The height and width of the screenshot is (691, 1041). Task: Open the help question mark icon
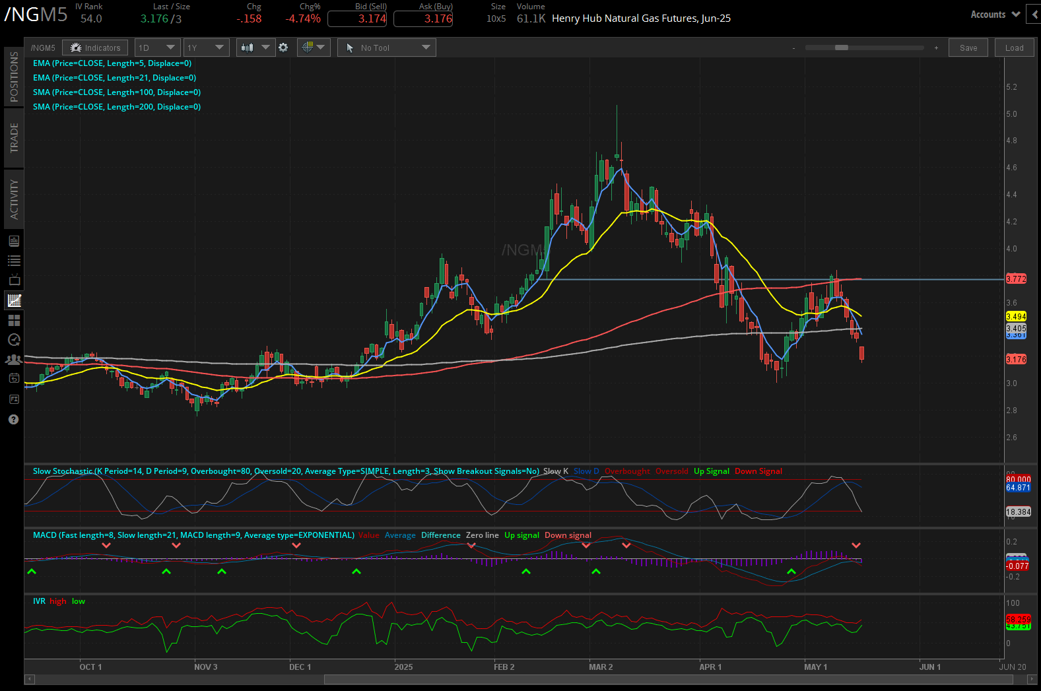[13, 420]
